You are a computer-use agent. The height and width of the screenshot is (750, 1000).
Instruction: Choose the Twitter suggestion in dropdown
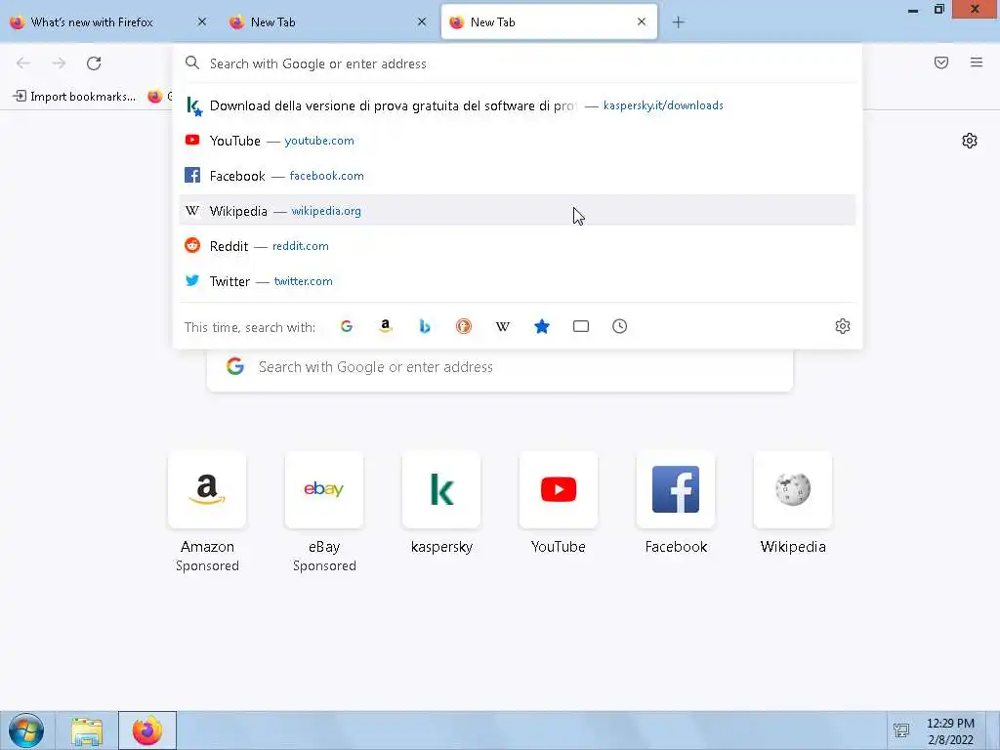[x=518, y=280]
